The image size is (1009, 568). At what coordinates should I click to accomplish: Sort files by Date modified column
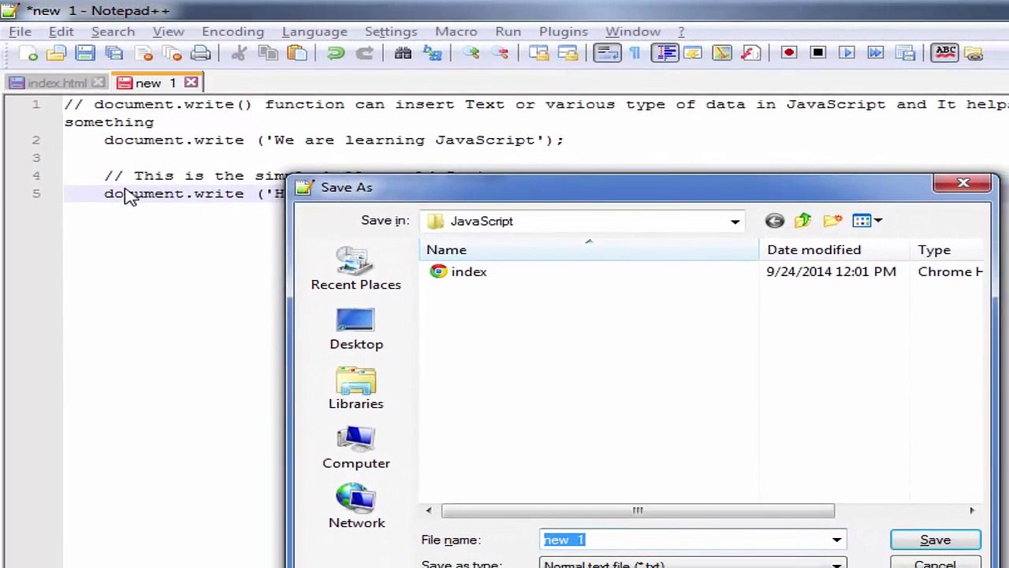coord(835,249)
